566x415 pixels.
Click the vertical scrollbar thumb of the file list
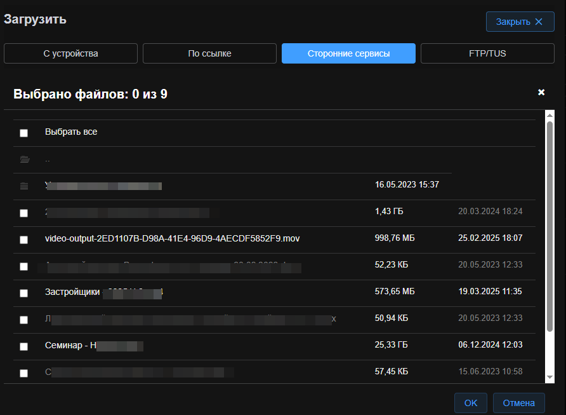click(550, 226)
